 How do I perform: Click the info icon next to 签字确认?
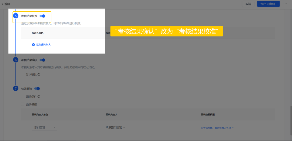39,74
